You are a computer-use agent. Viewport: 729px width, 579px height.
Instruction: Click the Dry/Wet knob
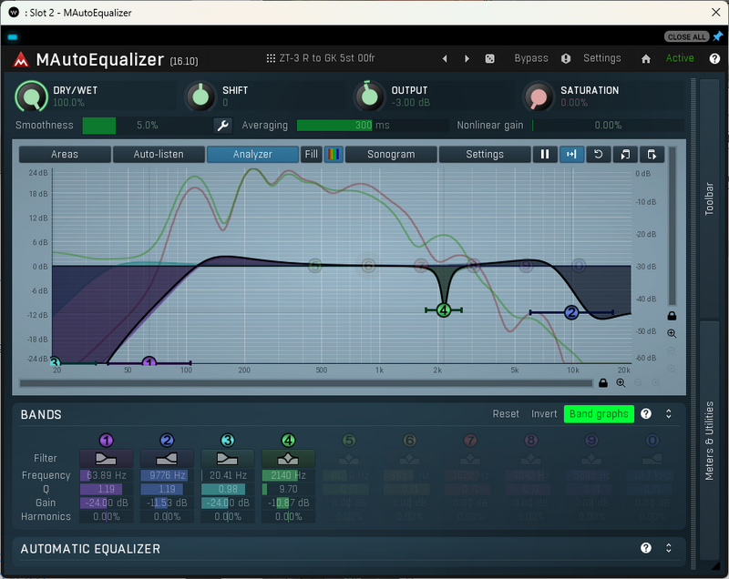point(31,96)
